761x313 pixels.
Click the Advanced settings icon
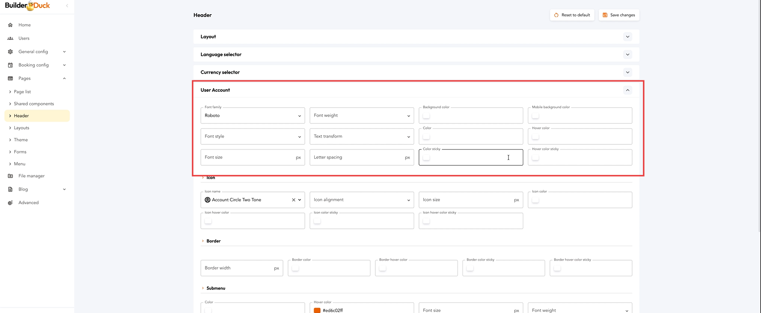click(x=10, y=203)
